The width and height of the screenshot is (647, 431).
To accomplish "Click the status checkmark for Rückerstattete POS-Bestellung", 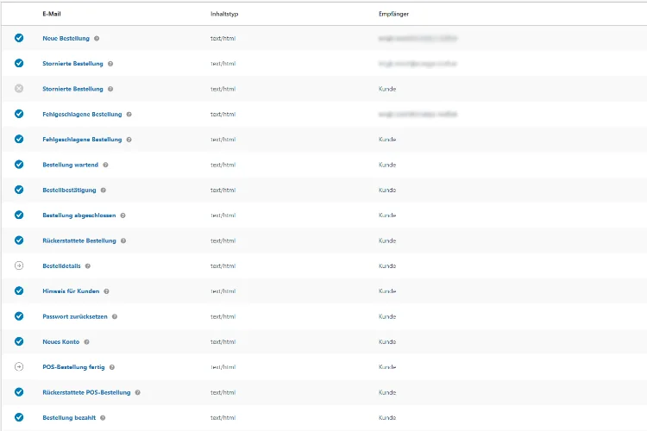I will coord(19,392).
